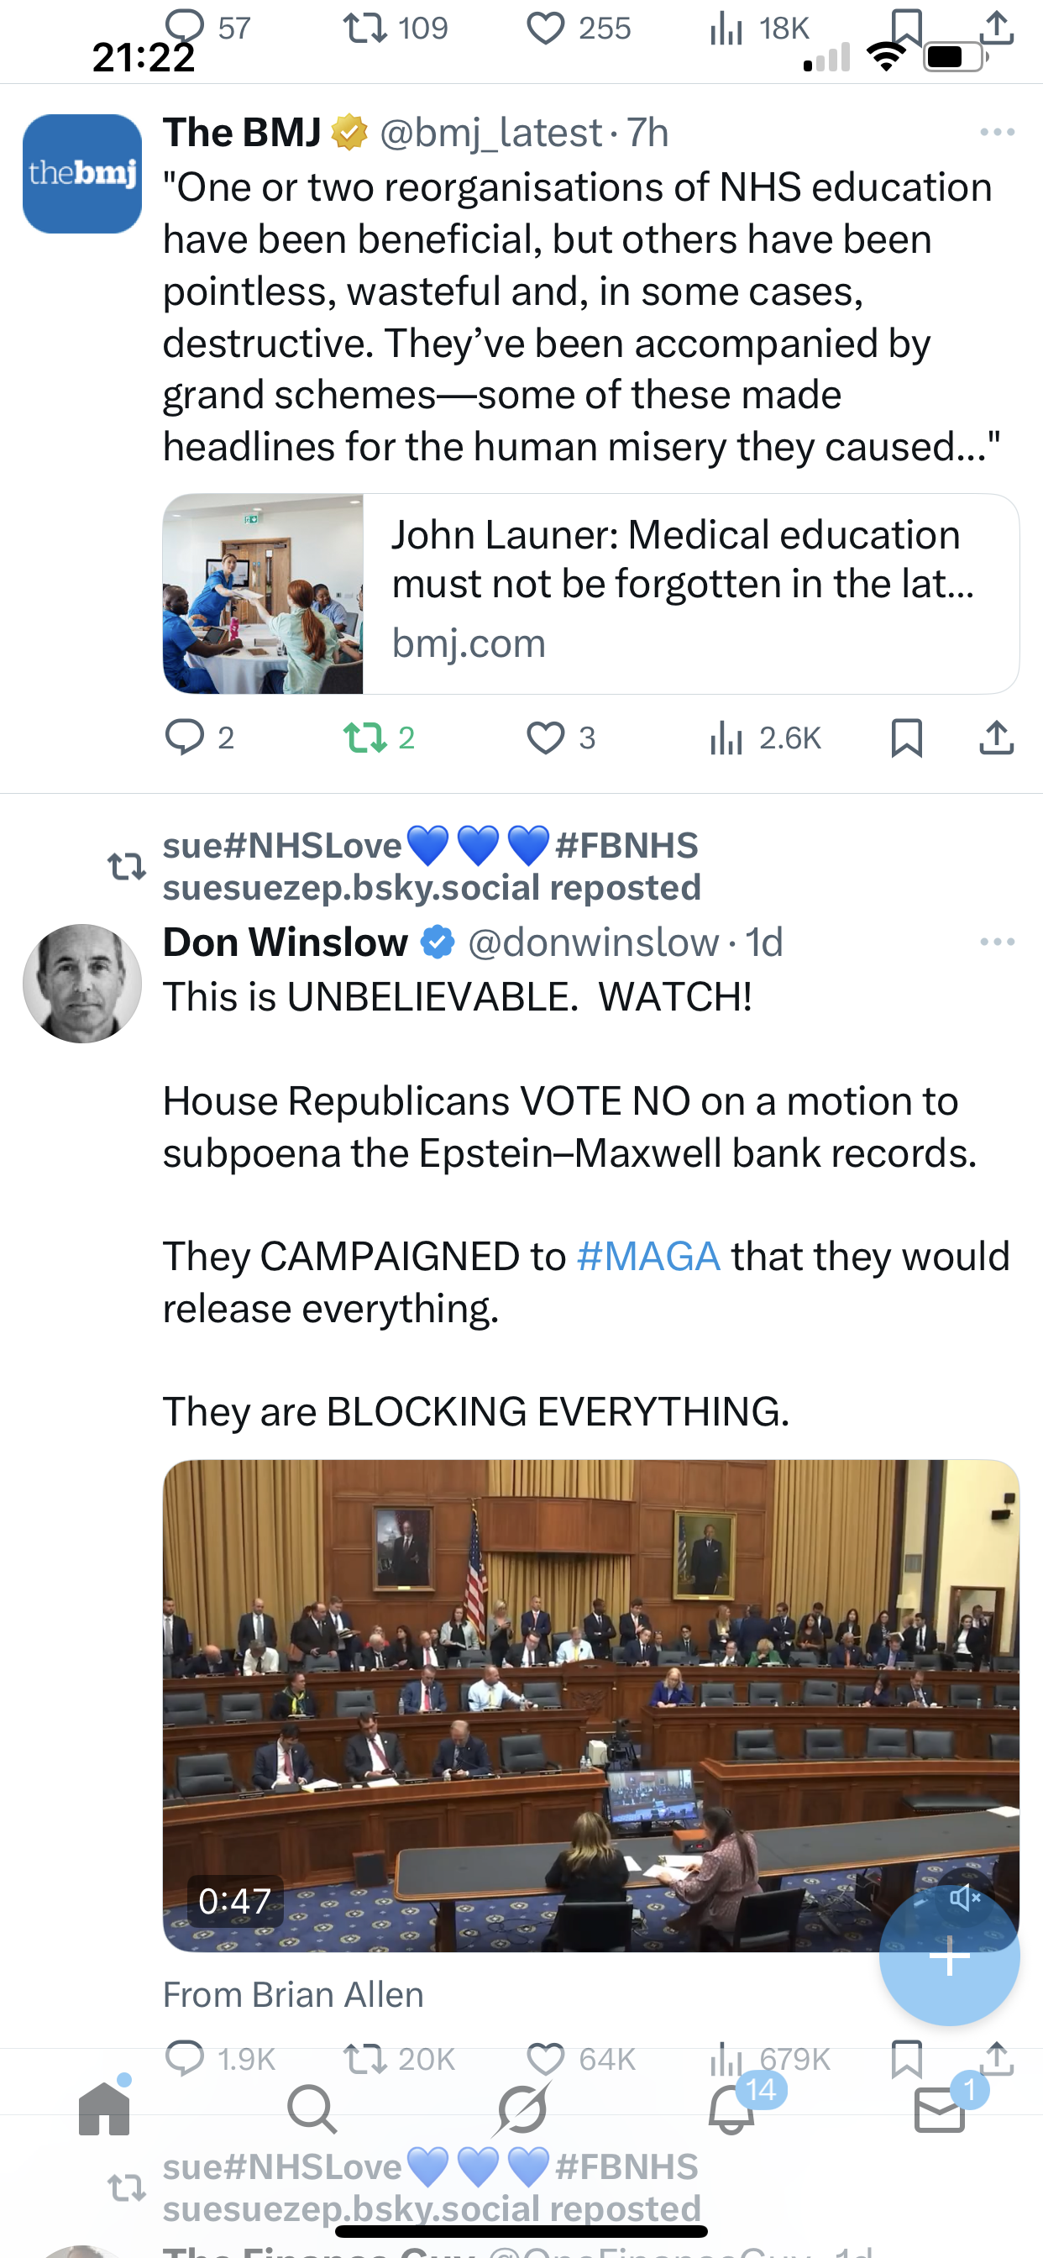The width and height of the screenshot is (1043, 2258).
Task: Open the Grok tab icon
Action: pos(521,2109)
